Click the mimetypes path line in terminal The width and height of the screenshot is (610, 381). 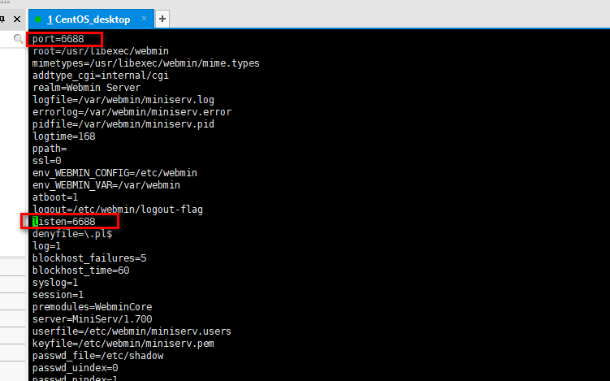146,63
